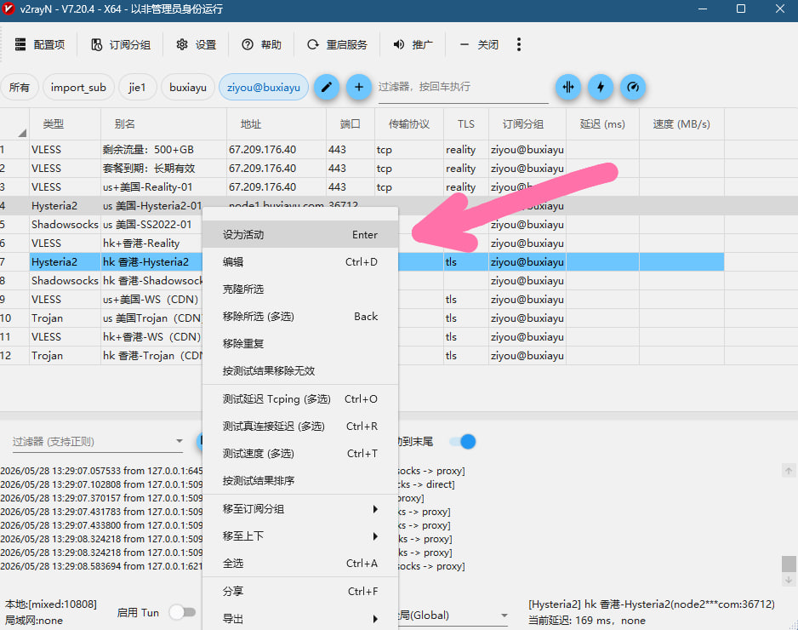Viewport: 798px width, 630px height.
Task: Select row us+美国-Reality-01
Action: click(362, 187)
